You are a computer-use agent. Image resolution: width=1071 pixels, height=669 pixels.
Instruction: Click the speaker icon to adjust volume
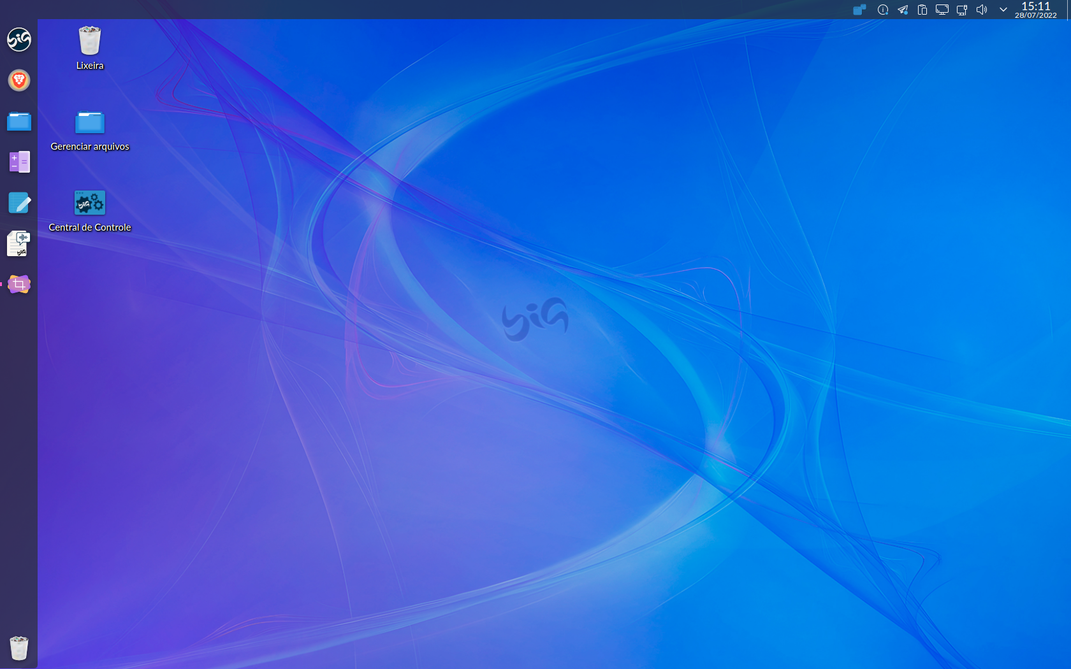point(982,10)
